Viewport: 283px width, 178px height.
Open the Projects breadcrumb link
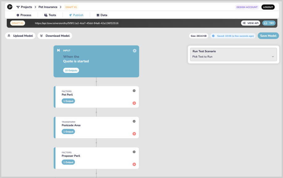[24, 7]
